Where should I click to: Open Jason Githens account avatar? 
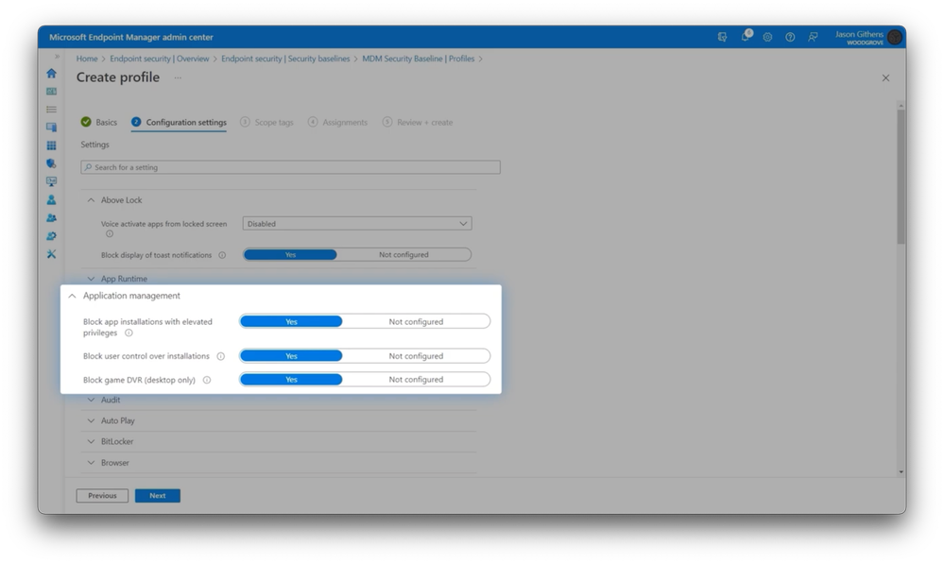tap(895, 38)
